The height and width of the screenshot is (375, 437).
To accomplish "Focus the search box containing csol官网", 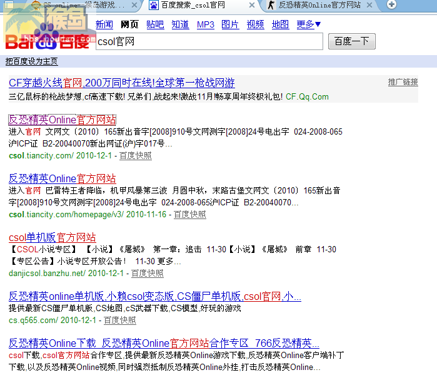I will [209, 41].
